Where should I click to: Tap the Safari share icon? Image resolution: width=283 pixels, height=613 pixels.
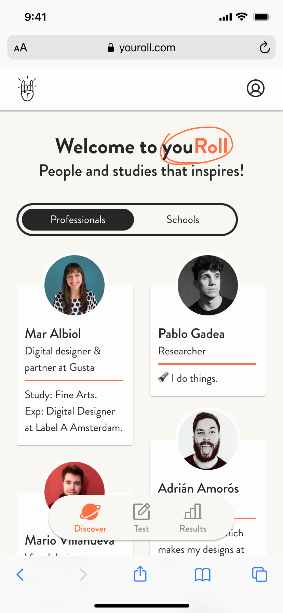140,574
